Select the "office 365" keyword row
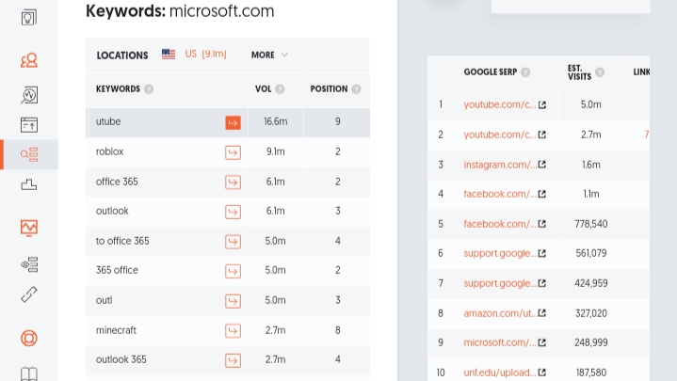Viewport: 677px width, 381px height. coord(122,182)
